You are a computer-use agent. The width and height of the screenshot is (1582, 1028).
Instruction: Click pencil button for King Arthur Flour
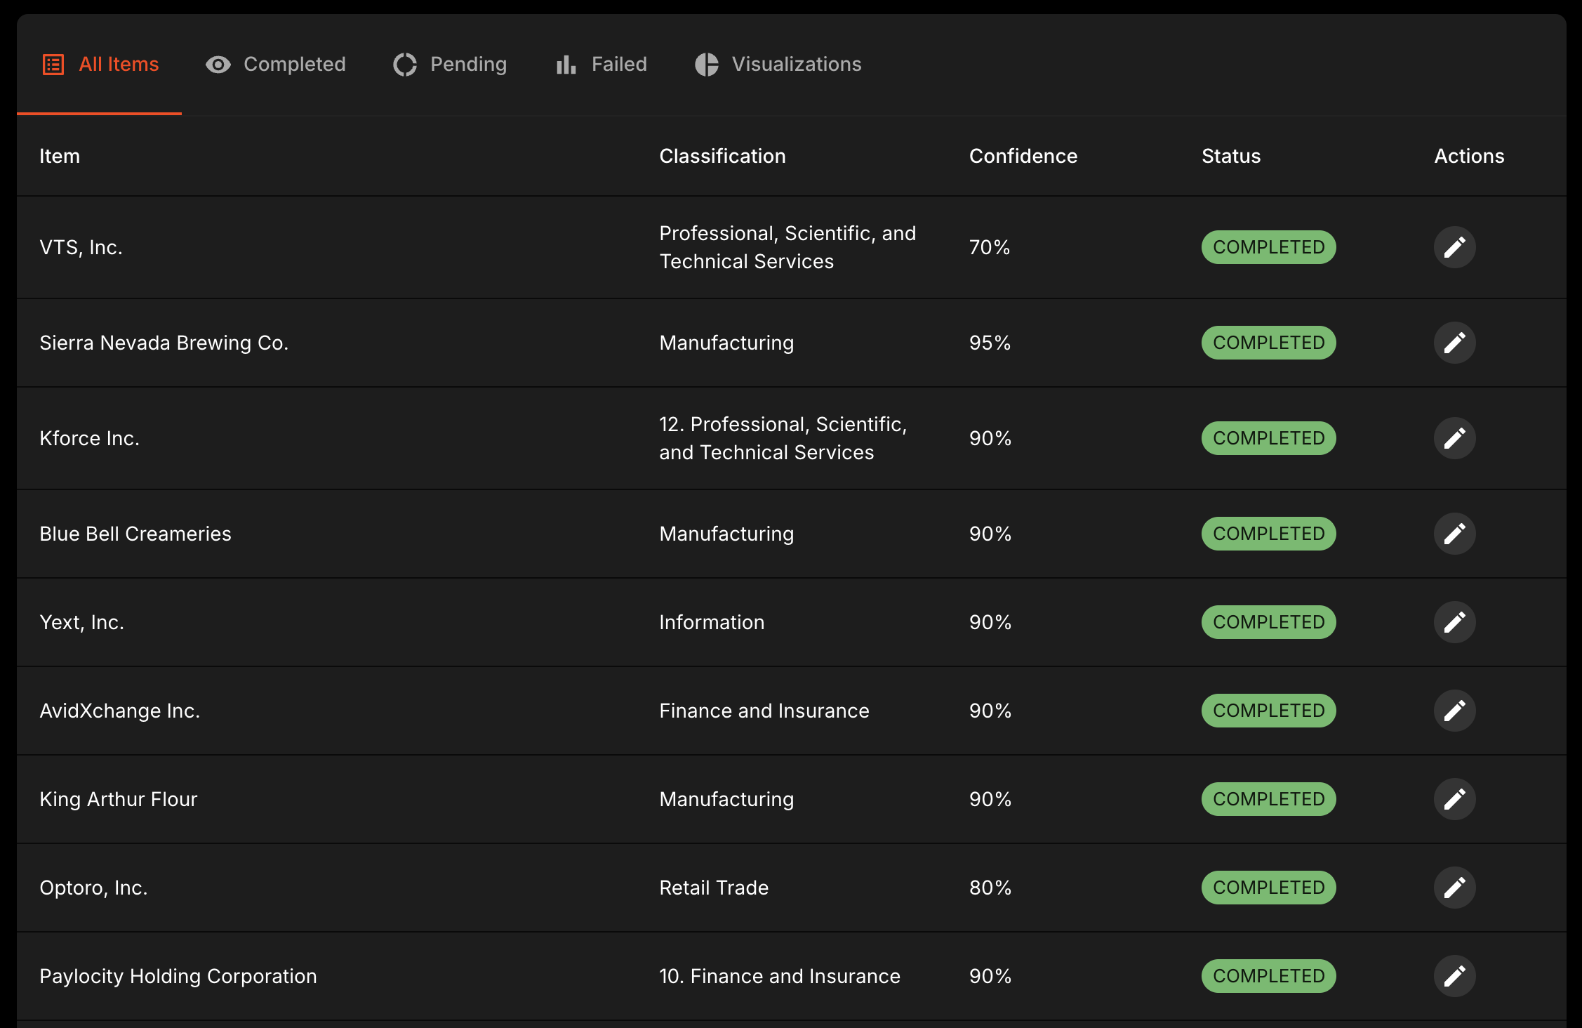pos(1454,799)
